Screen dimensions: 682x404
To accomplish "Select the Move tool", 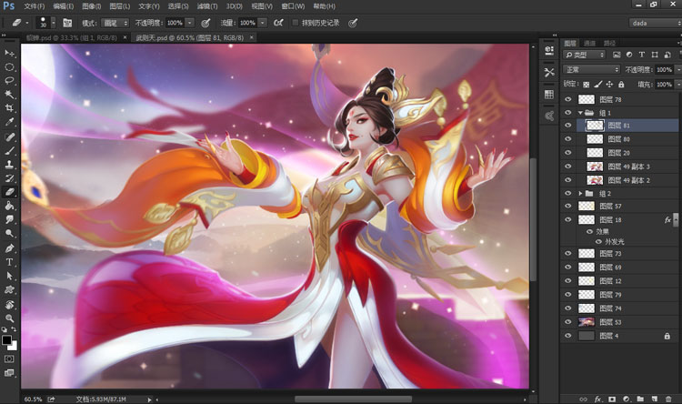I will click(x=9, y=53).
